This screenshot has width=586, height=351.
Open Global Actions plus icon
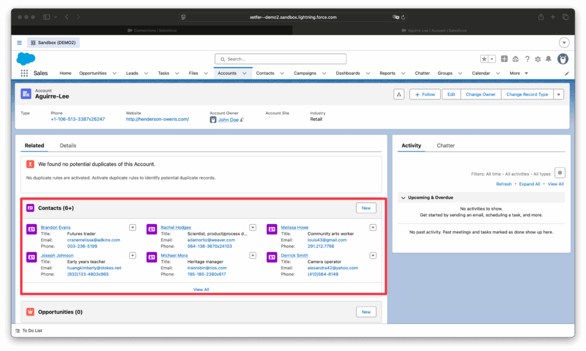pyautogui.click(x=504, y=59)
